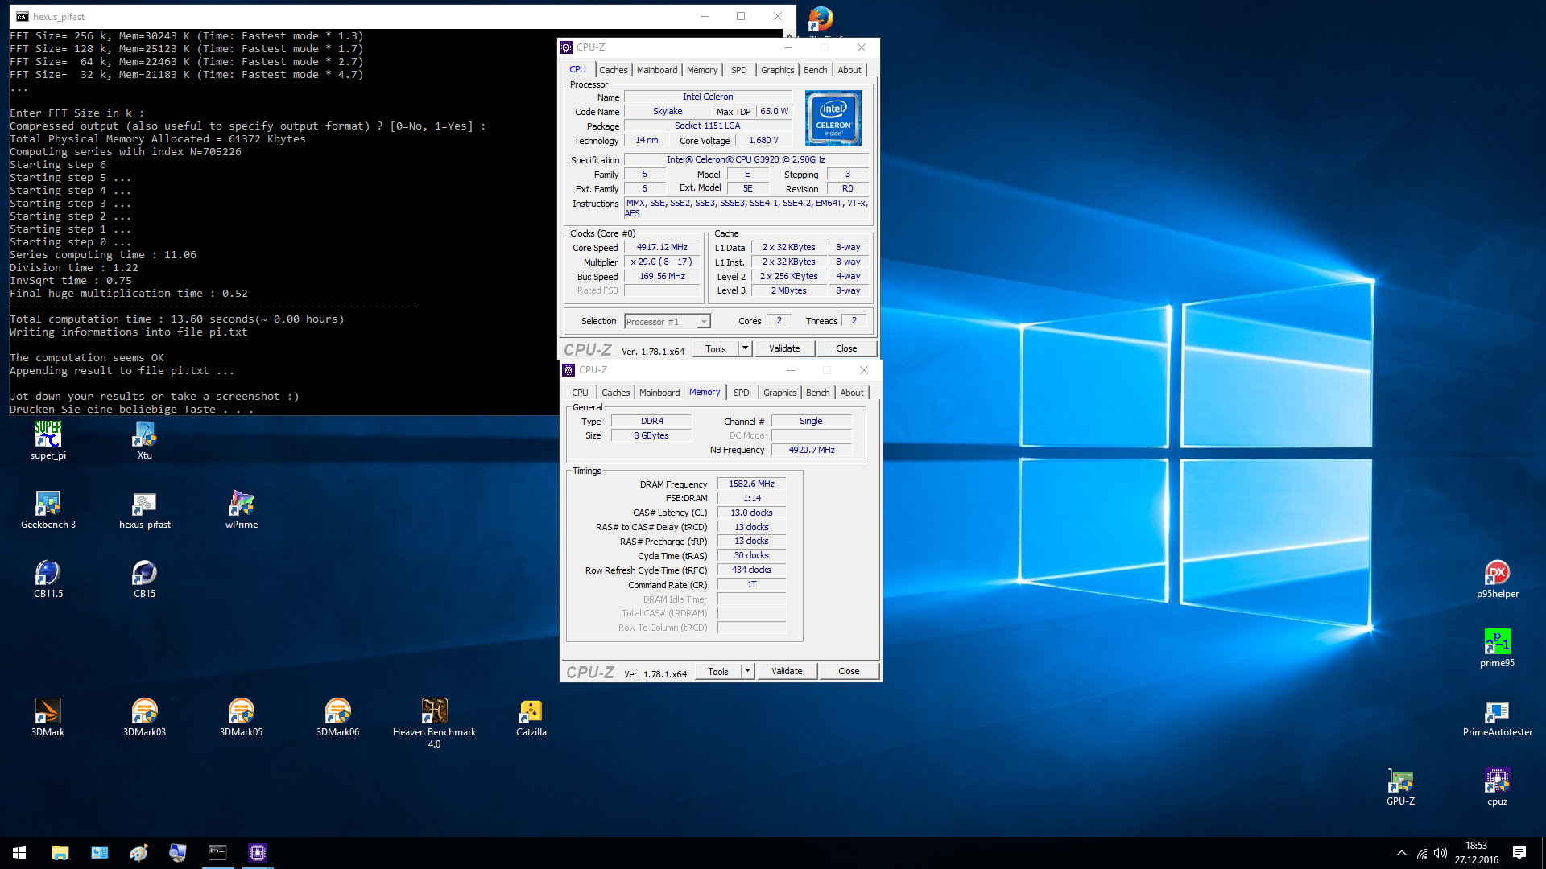Open the Action Center notification icon

coord(1519,853)
